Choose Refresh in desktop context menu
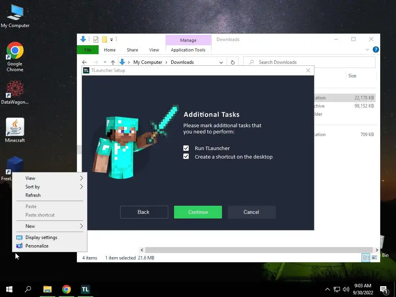 (x=50, y=195)
